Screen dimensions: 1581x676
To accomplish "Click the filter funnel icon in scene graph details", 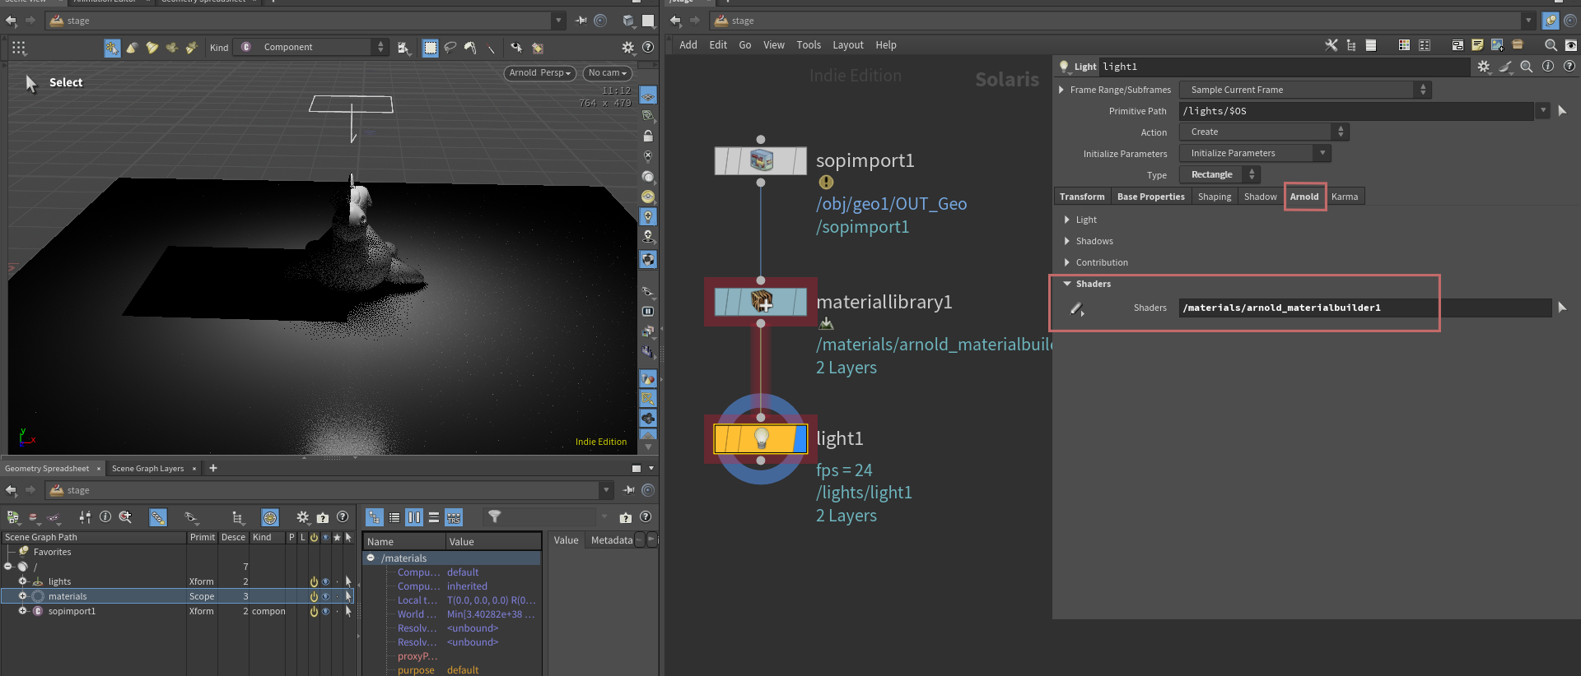I will pos(494,516).
